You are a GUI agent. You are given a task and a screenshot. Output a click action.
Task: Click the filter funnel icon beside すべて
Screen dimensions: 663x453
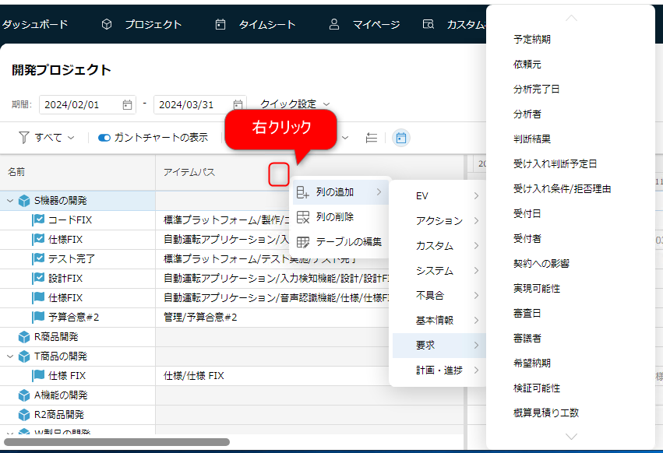24,138
